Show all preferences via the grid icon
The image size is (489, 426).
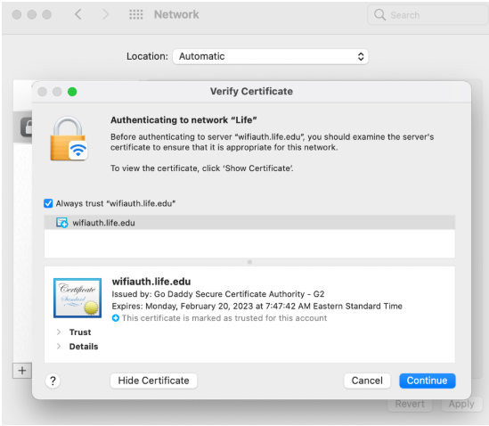pyautogui.click(x=136, y=14)
